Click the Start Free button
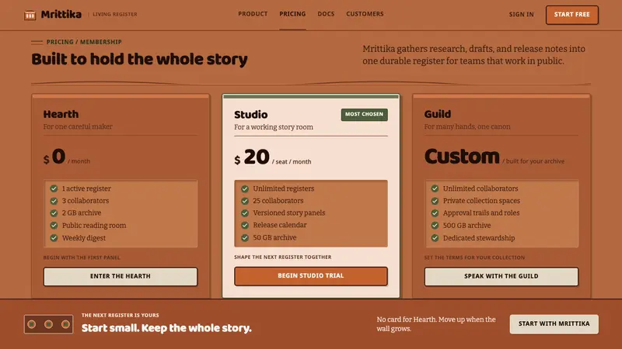The width and height of the screenshot is (622, 349). click(x=572, y=15)
